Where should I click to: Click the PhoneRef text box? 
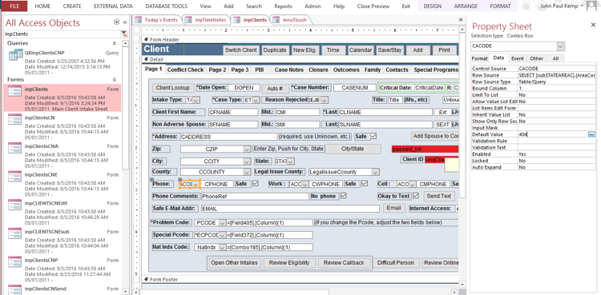(x=255, y=197)
